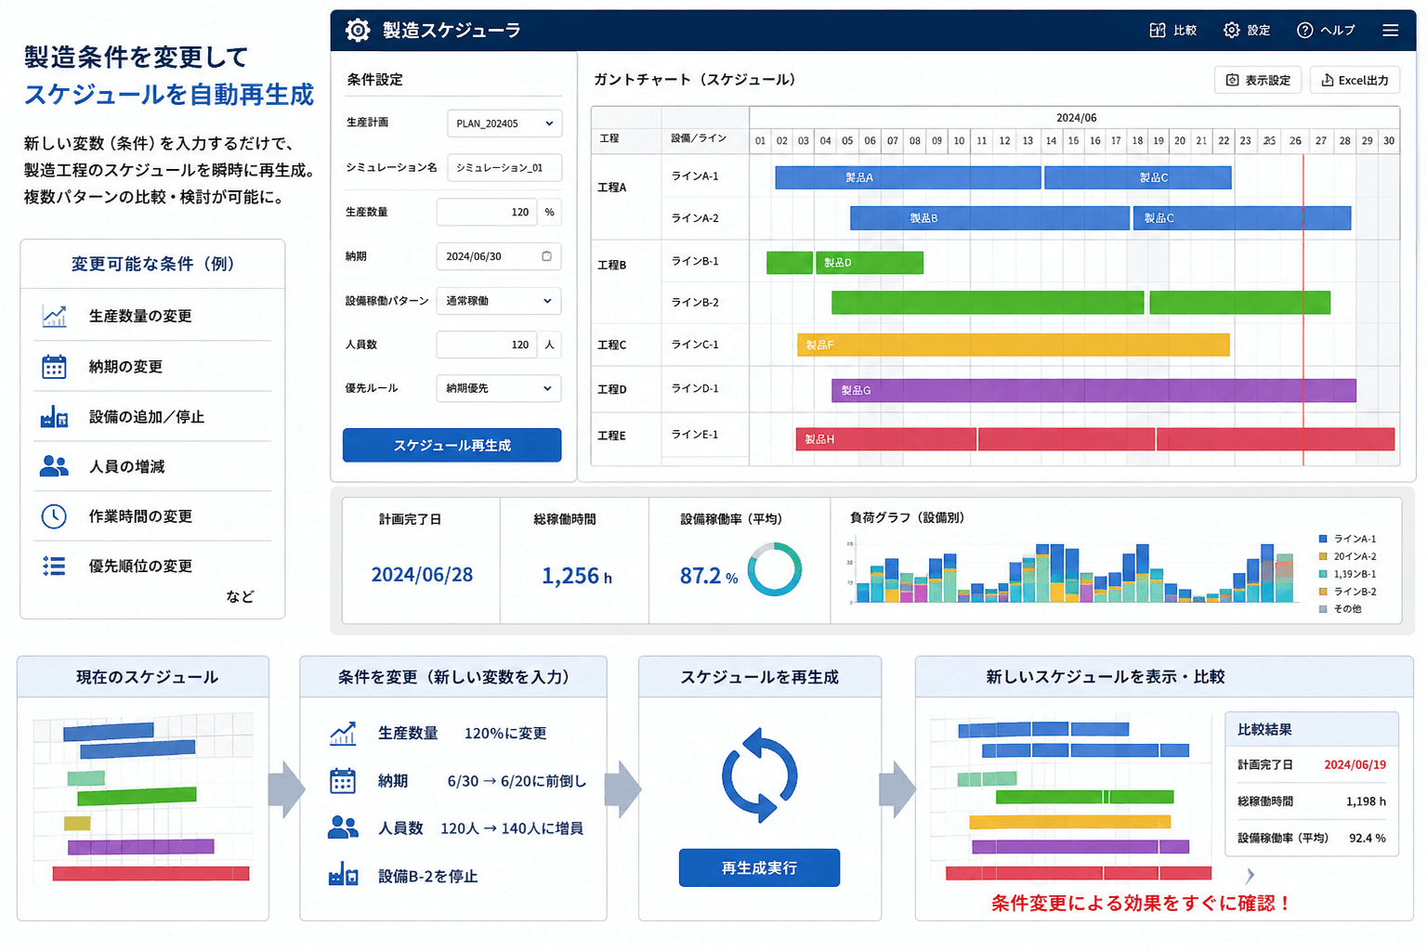
Task: Select the ラインB-2 row label
Action: (x=695, y=303)
